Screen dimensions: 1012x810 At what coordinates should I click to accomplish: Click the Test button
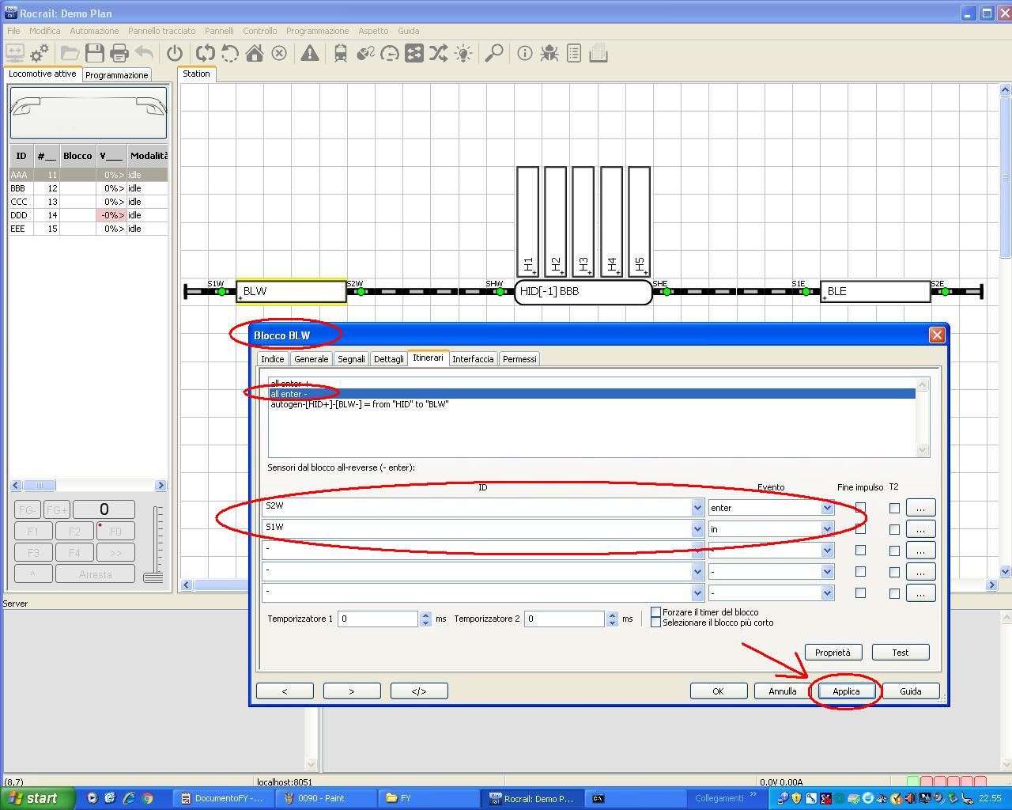901,653
